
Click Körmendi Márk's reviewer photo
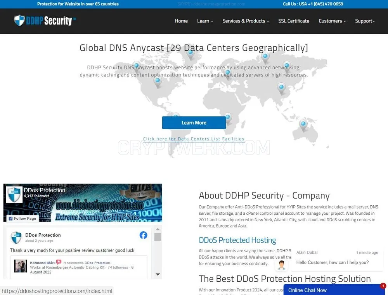coord(21,266)
